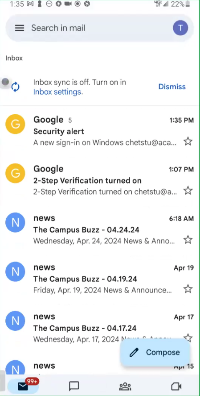Viewport: 200px width, 396px height.
Task: Open the Meet video camera tab
Action: pyautogui.click(x=176, y=386)
